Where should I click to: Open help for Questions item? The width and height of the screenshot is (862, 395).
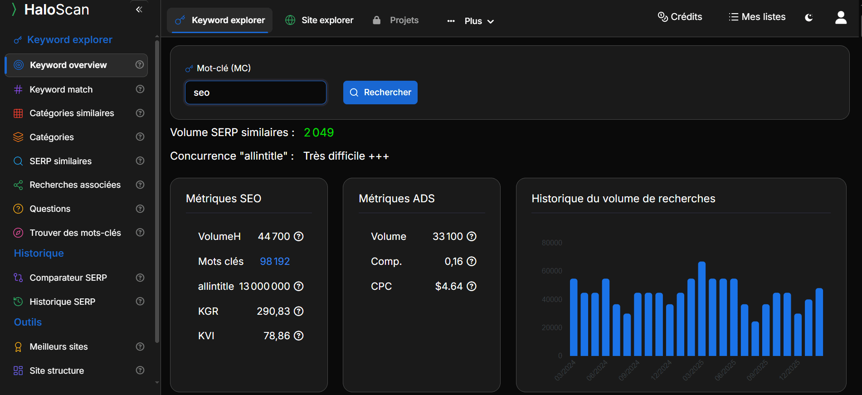click(140, 209)
